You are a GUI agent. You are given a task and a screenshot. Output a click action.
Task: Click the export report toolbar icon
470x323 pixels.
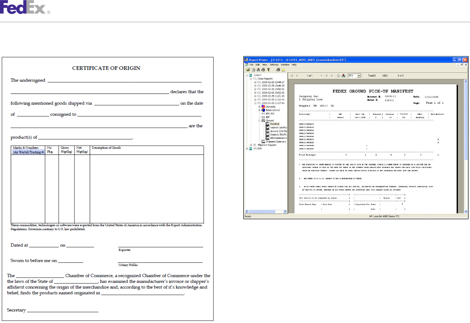(258, 70)
